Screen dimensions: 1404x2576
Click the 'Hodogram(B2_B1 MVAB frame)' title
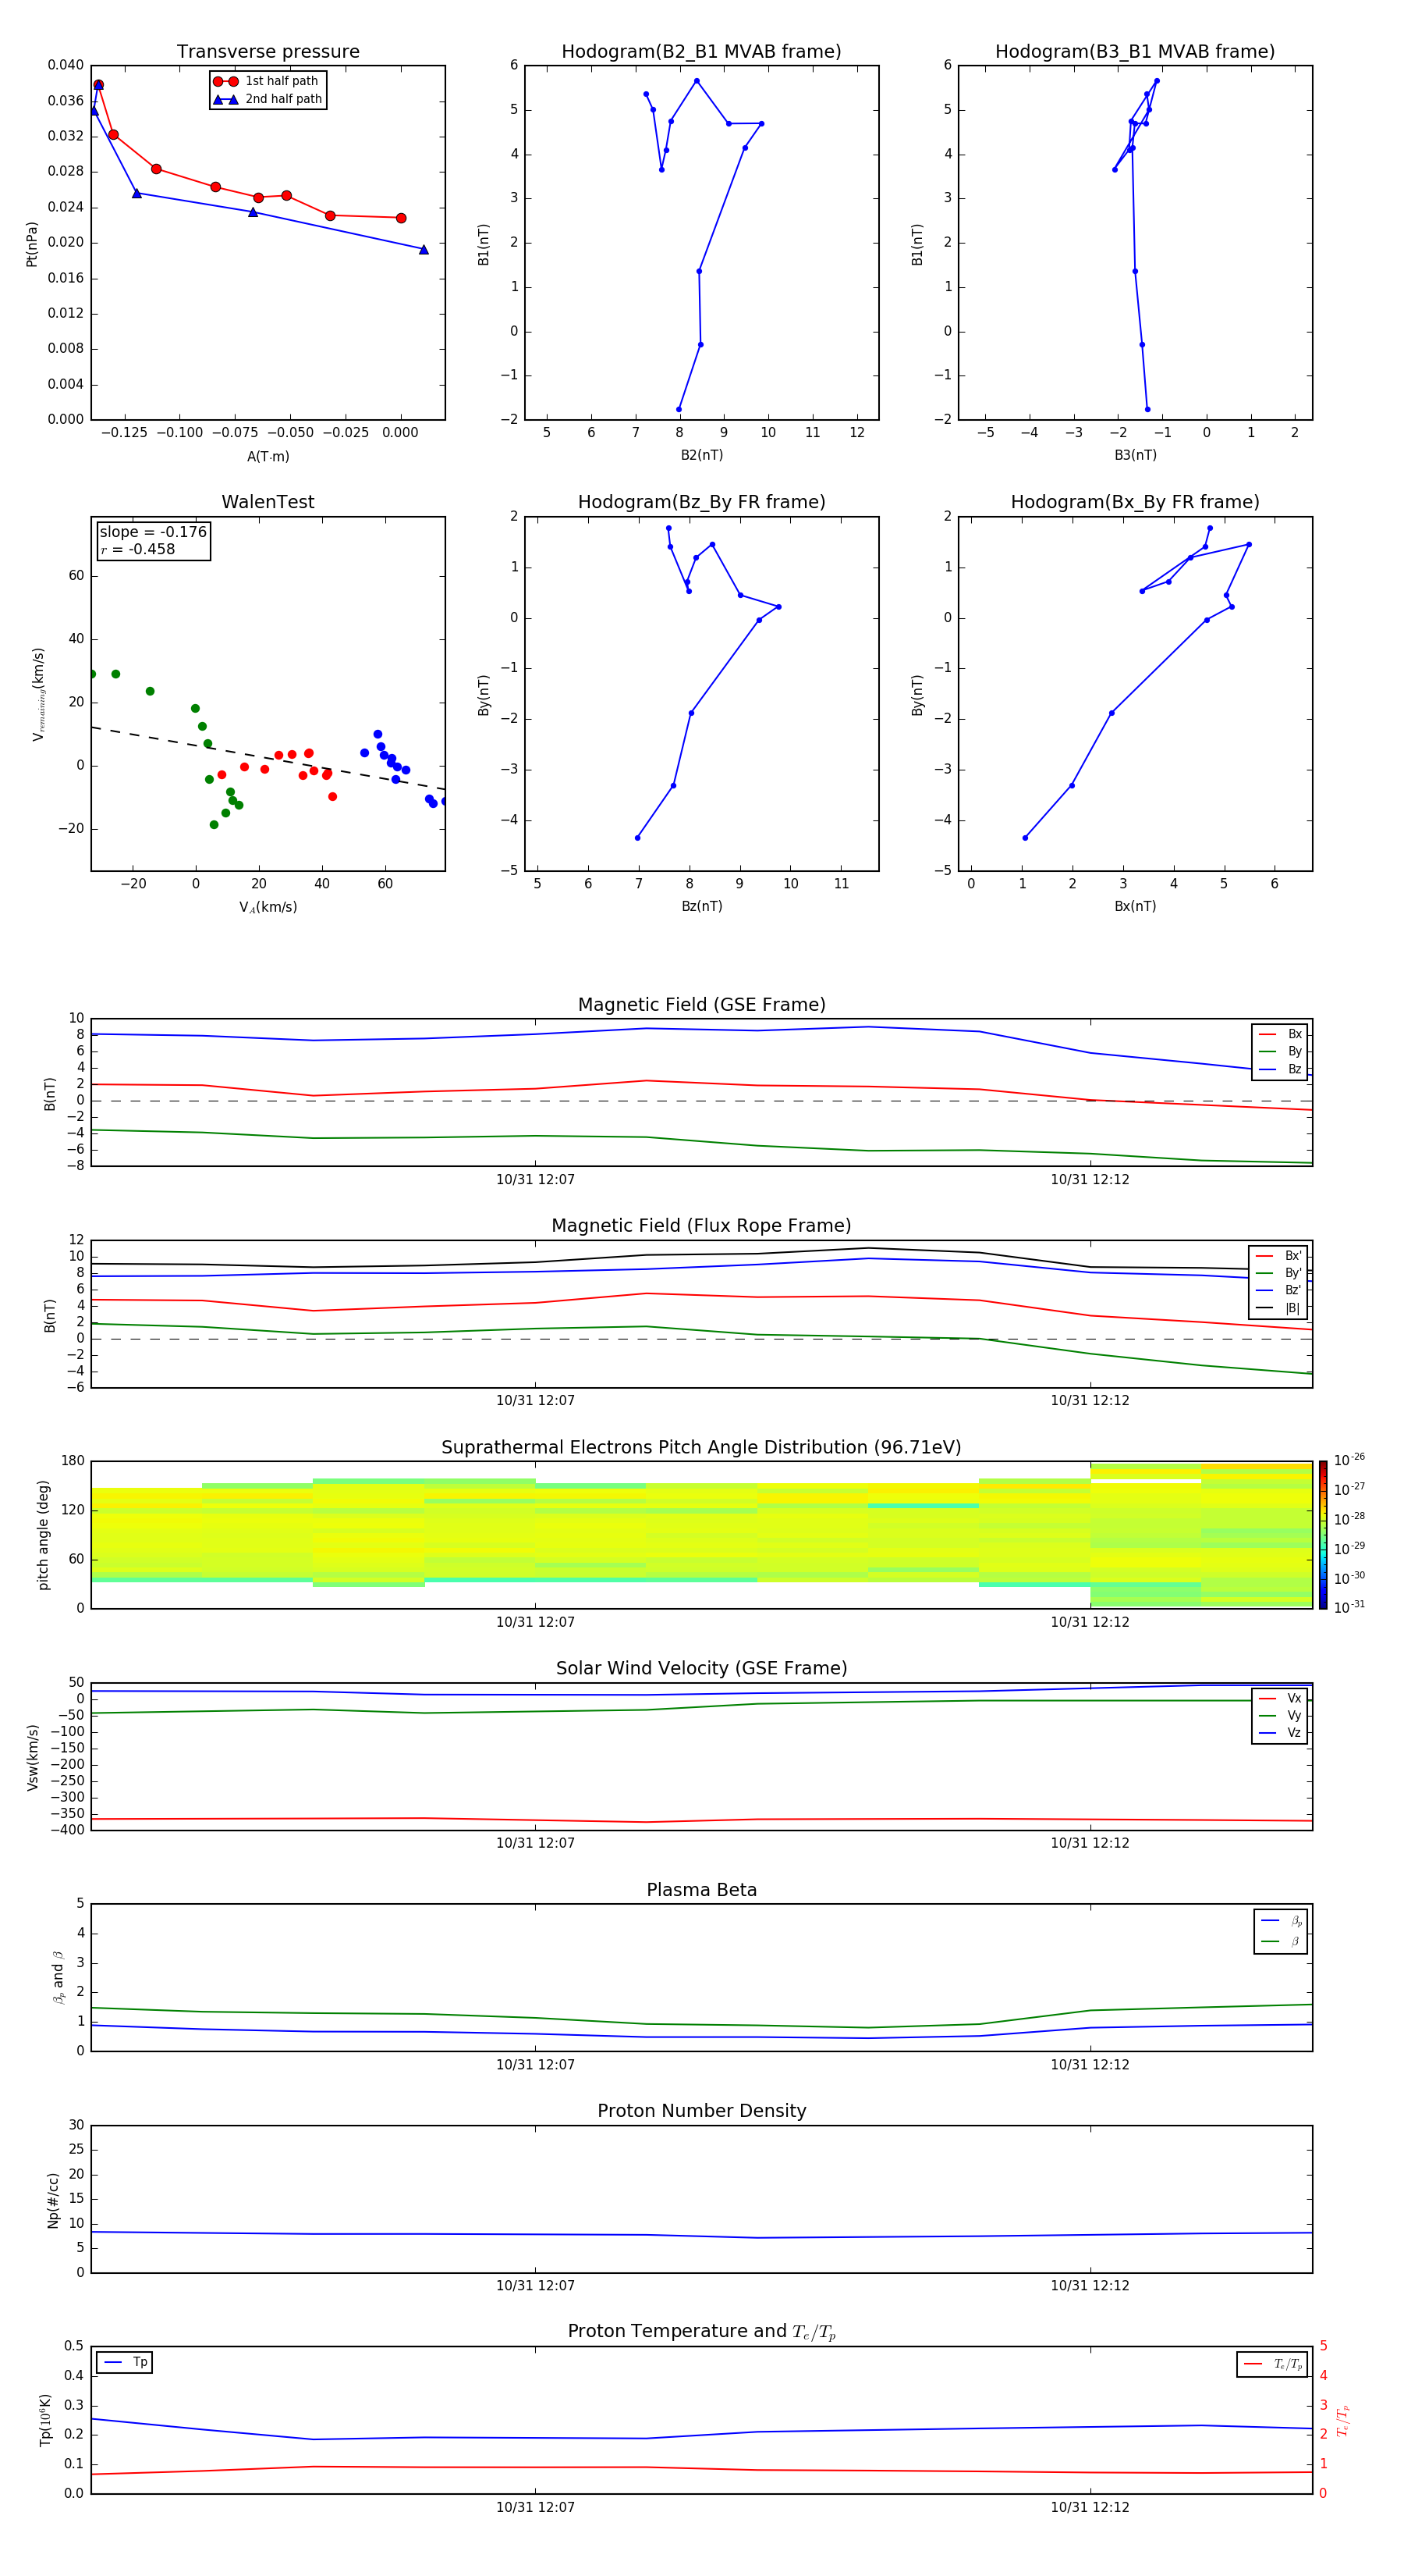(x=701, y=52)
